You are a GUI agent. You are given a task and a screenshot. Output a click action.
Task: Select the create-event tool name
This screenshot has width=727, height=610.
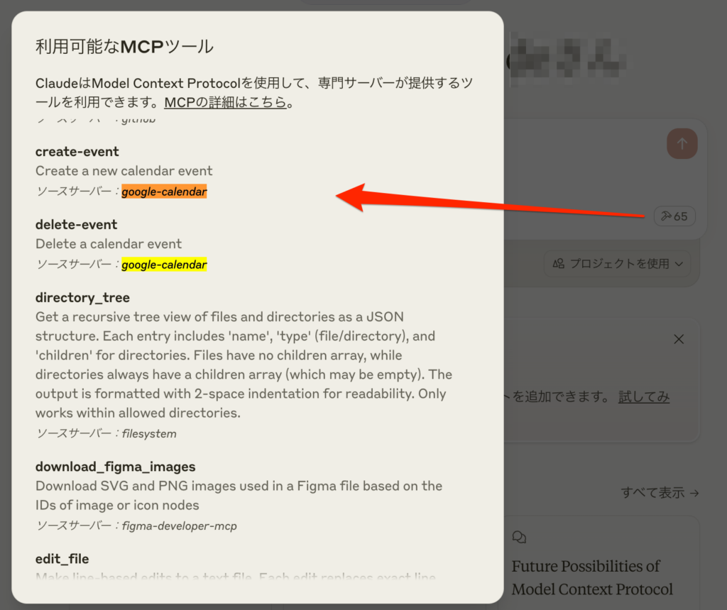click(77, 152)
